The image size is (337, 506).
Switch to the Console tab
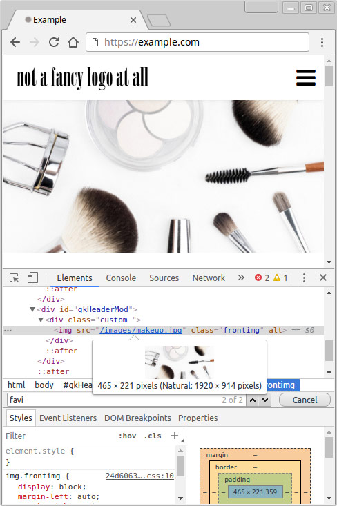(x=121, y=278)
